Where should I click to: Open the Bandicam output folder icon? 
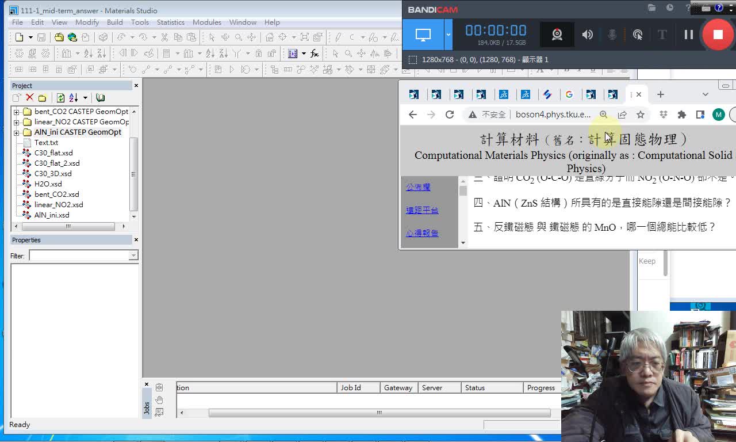click(x=651, y=8)
